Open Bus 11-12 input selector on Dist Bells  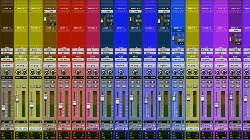tap(207, 50)
